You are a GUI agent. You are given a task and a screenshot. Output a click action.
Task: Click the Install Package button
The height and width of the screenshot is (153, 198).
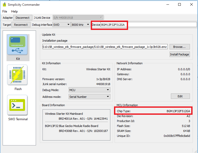pyautogui.click(x=179, y=54)
